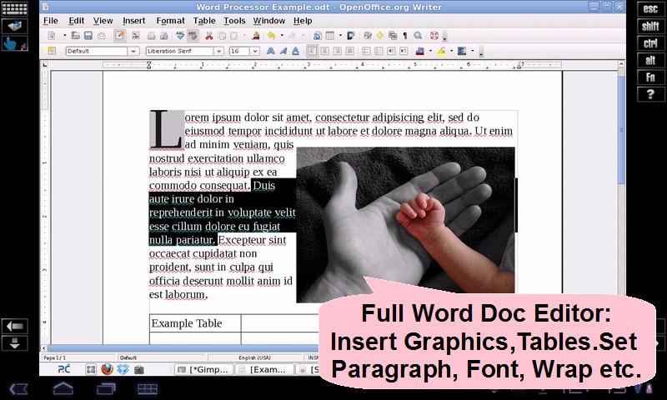Open the Insert menu
The image size is (667, 400).
click(x=133, y=20)
